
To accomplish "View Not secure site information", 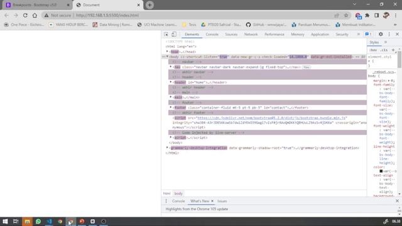I will 58,15.
